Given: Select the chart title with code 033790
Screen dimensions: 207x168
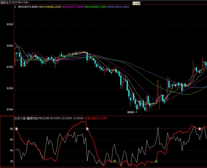Looking at the screenshot, I should (15, 2).
